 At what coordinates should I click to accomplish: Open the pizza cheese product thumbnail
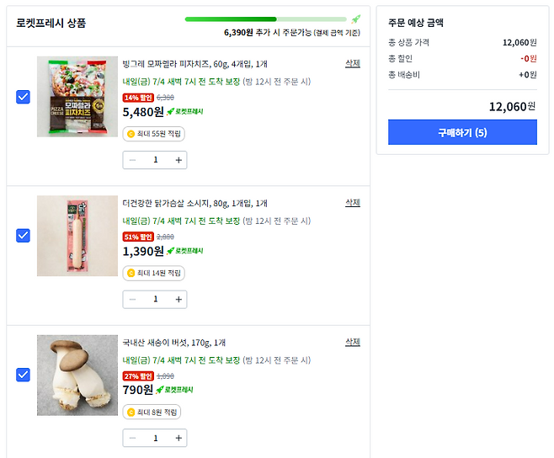(77, 97)
